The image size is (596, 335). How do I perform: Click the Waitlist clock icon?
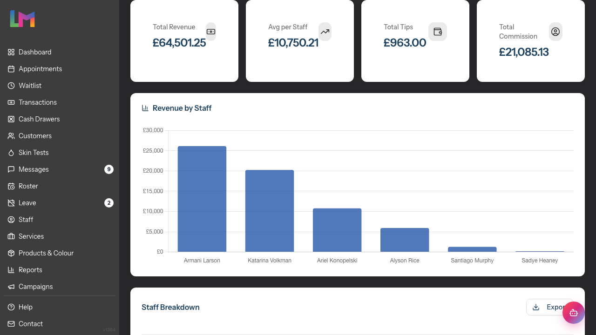tap(11, 86)
